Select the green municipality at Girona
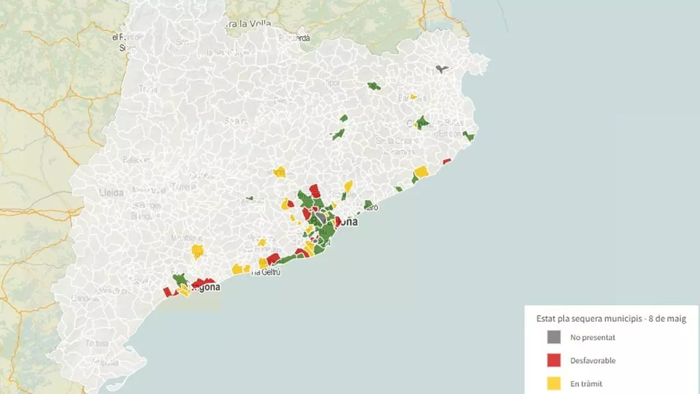The height and width of the screenshot is (394, 700). pos(422,122)
